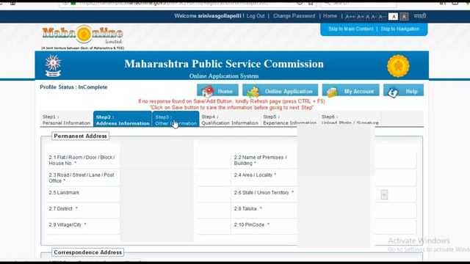Log Out of the account
This screenshot has height=264, width=470.
256,16
